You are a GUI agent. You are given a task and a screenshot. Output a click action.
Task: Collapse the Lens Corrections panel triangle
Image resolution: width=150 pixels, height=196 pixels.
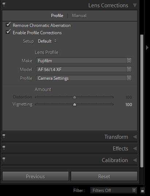point(135,5)
